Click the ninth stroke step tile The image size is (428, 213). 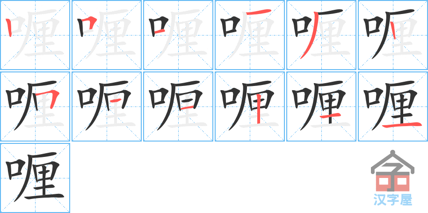[x=178, y=106]
